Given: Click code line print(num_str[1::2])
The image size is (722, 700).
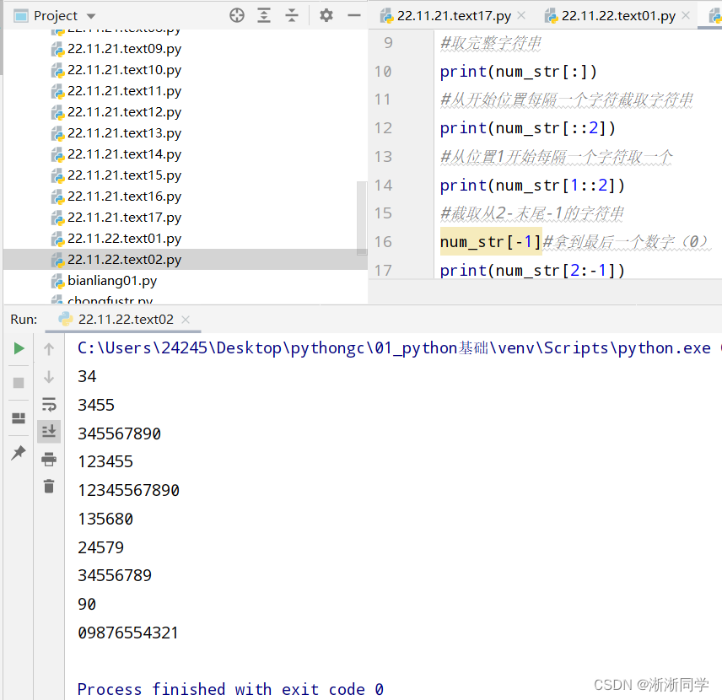Looking at the screenshot, I should coord(532,186).
